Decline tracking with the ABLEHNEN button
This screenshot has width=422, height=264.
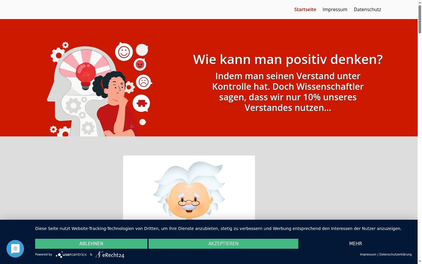[x=91, y=244]
